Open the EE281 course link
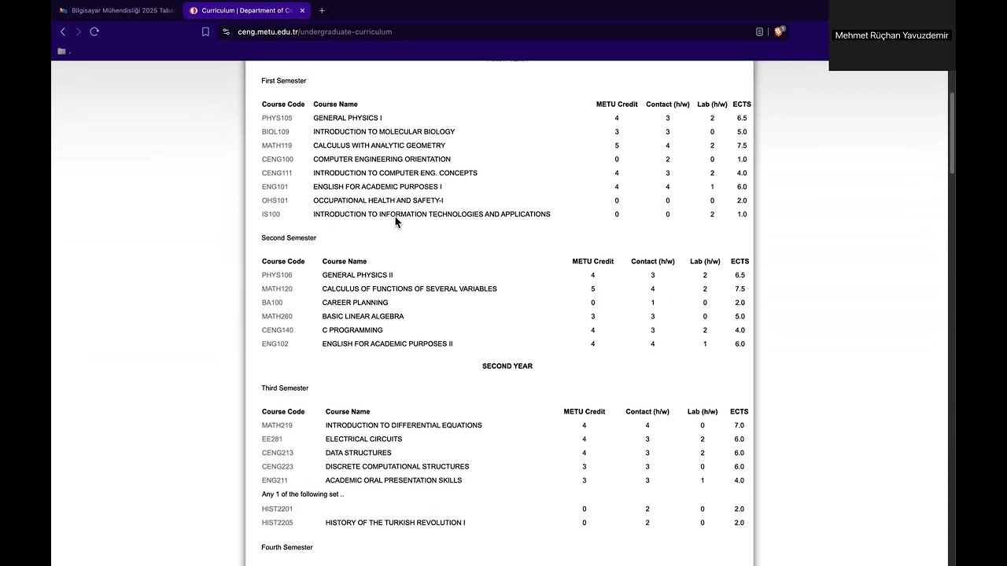 pos(272,439)
